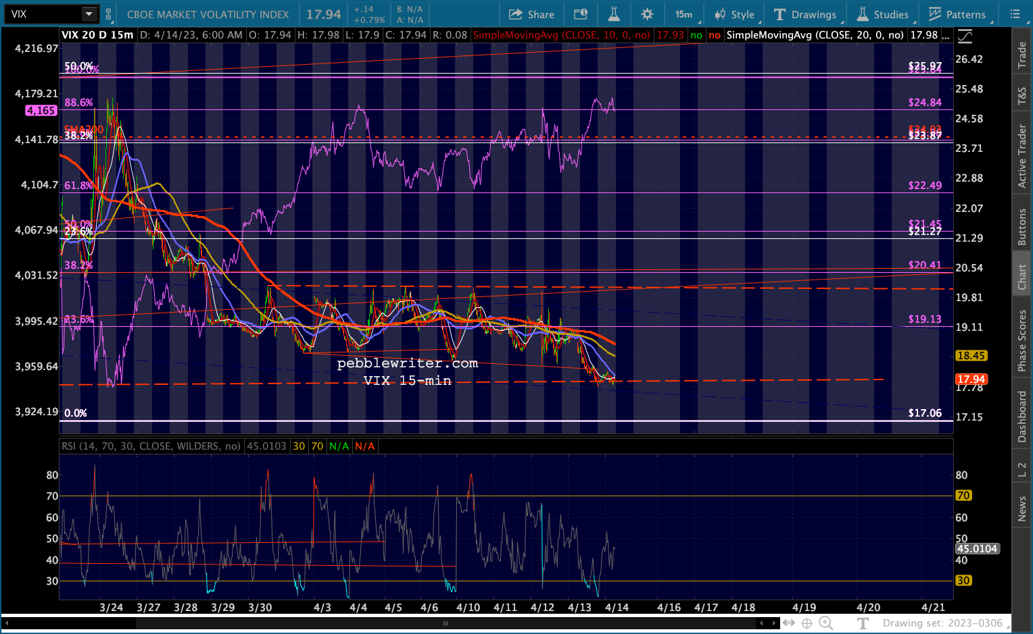The height and width of the screenshot is (634, 1033).
Task: Select the text T tool near Drawing set
Action: click(863, 623)
